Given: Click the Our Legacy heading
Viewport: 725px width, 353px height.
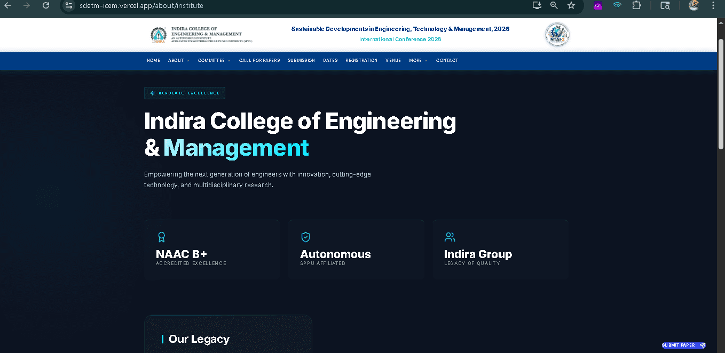Looking at the screenshot, I should point(199,339).
